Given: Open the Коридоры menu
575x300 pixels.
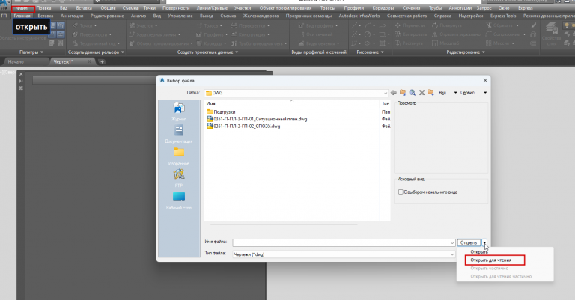Looking at the screenshot, I should tap(383, 8).
